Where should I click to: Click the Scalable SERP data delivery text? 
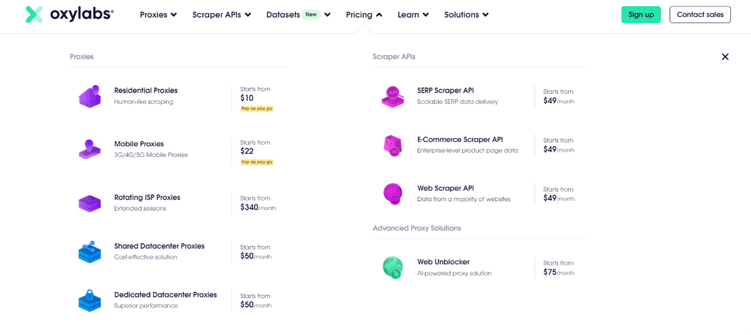tap(457, 102)
